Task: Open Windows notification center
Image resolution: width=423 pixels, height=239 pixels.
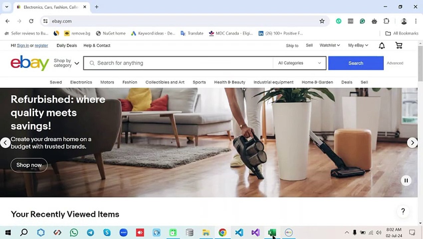Action: click(412, 232)
